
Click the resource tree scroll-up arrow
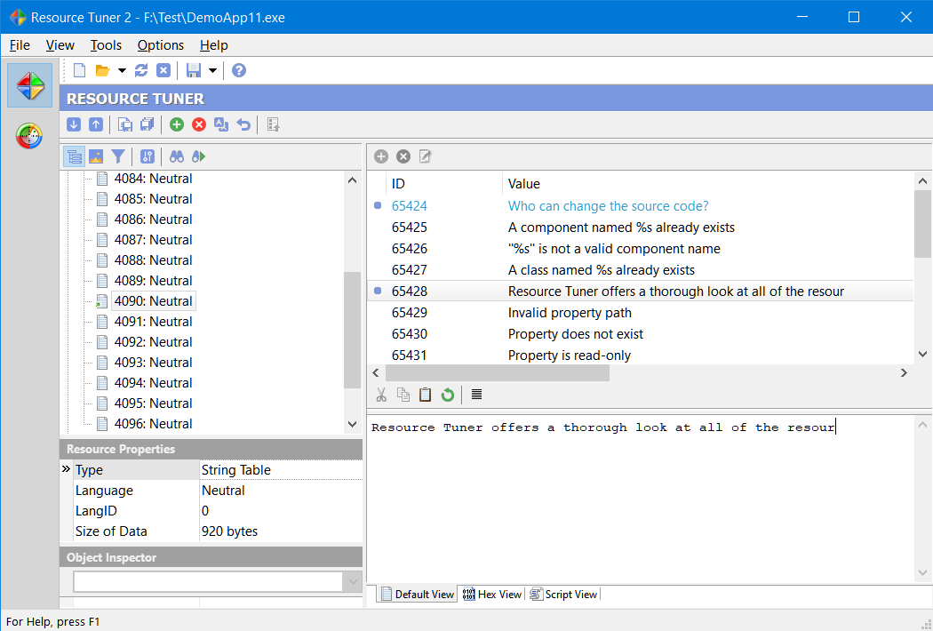pyautogui.click(x=352, y=180)
